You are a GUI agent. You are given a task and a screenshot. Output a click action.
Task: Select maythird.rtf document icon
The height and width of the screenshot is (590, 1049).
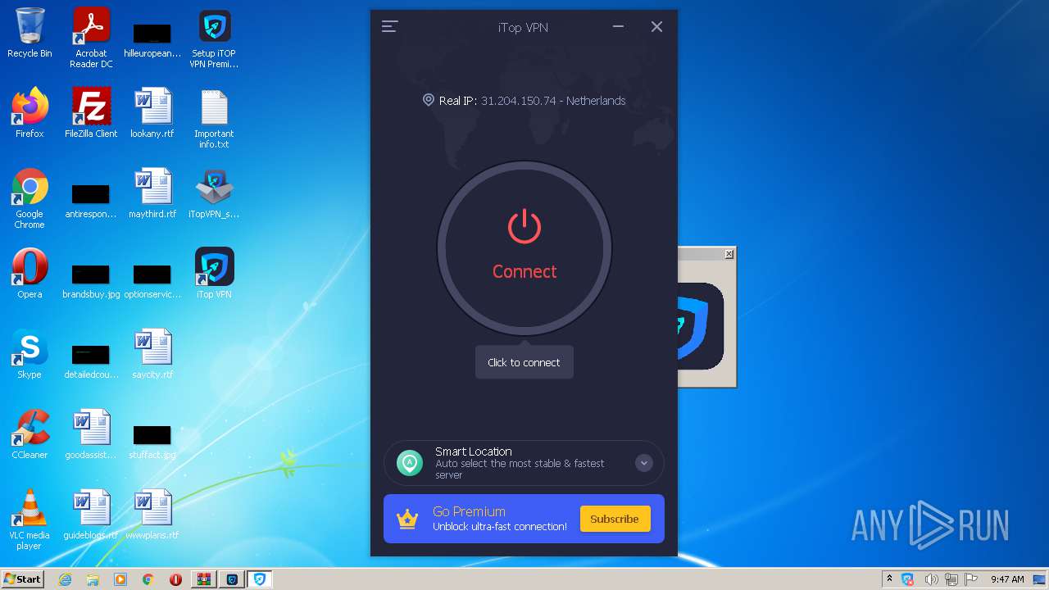point(152,193)
